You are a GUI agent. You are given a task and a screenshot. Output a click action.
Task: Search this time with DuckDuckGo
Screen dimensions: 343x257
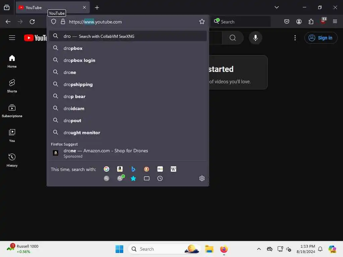coord(147,169)
